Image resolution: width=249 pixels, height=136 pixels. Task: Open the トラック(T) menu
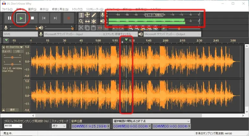point(77,9)
